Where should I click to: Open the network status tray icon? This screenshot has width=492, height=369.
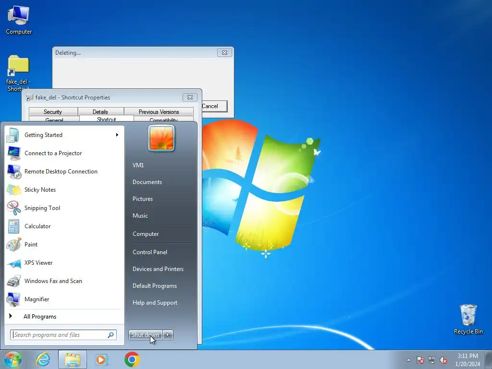pos(432,360)
